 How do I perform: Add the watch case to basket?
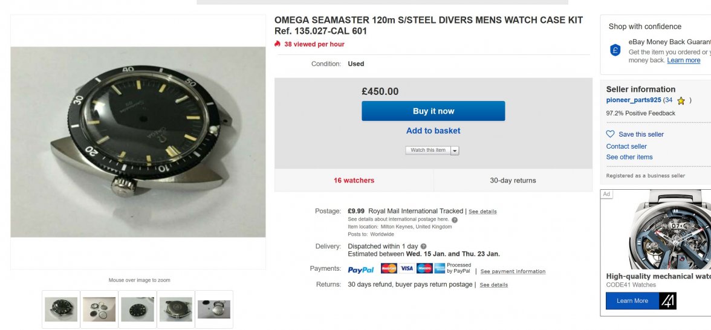point(433,131)
